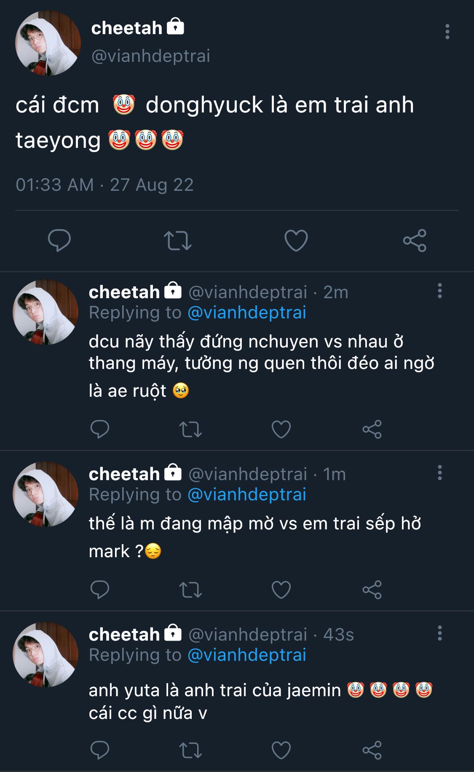Open @vianhdeptrai mention link in 2m reply
474x772 pixels.
tap(246, 313)
